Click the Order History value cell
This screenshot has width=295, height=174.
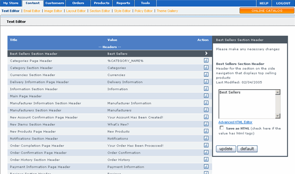(x=119, y=160)
